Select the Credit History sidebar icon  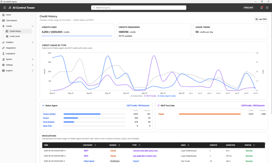pyautogui.click(x=7, y=31)
